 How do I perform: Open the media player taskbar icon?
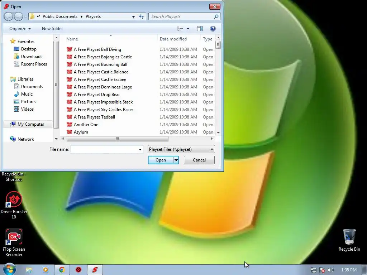click(x=45, y=270)
